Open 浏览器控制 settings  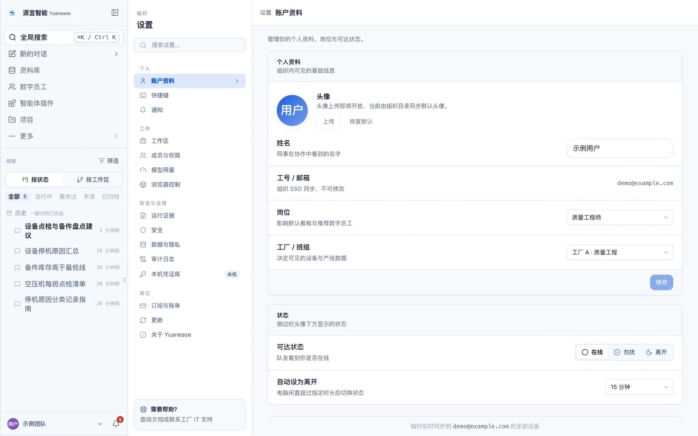190,184
